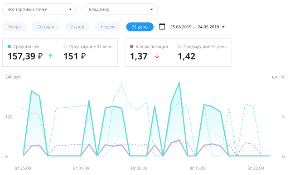Click the green up arrow beside 157,39 ₽
The image size is (290, 175).
click(x=50, y=56)
